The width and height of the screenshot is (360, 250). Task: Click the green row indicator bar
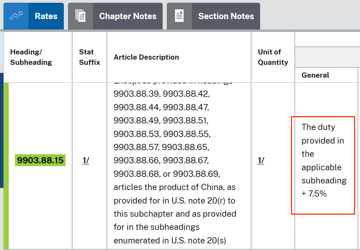[x=6, y=166]
